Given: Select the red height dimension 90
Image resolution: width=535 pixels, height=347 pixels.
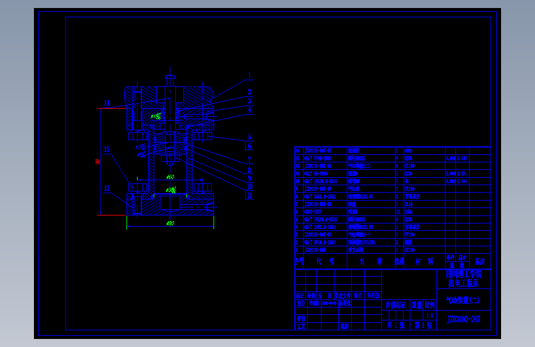Looking at the screenshot, I should 98,162.
